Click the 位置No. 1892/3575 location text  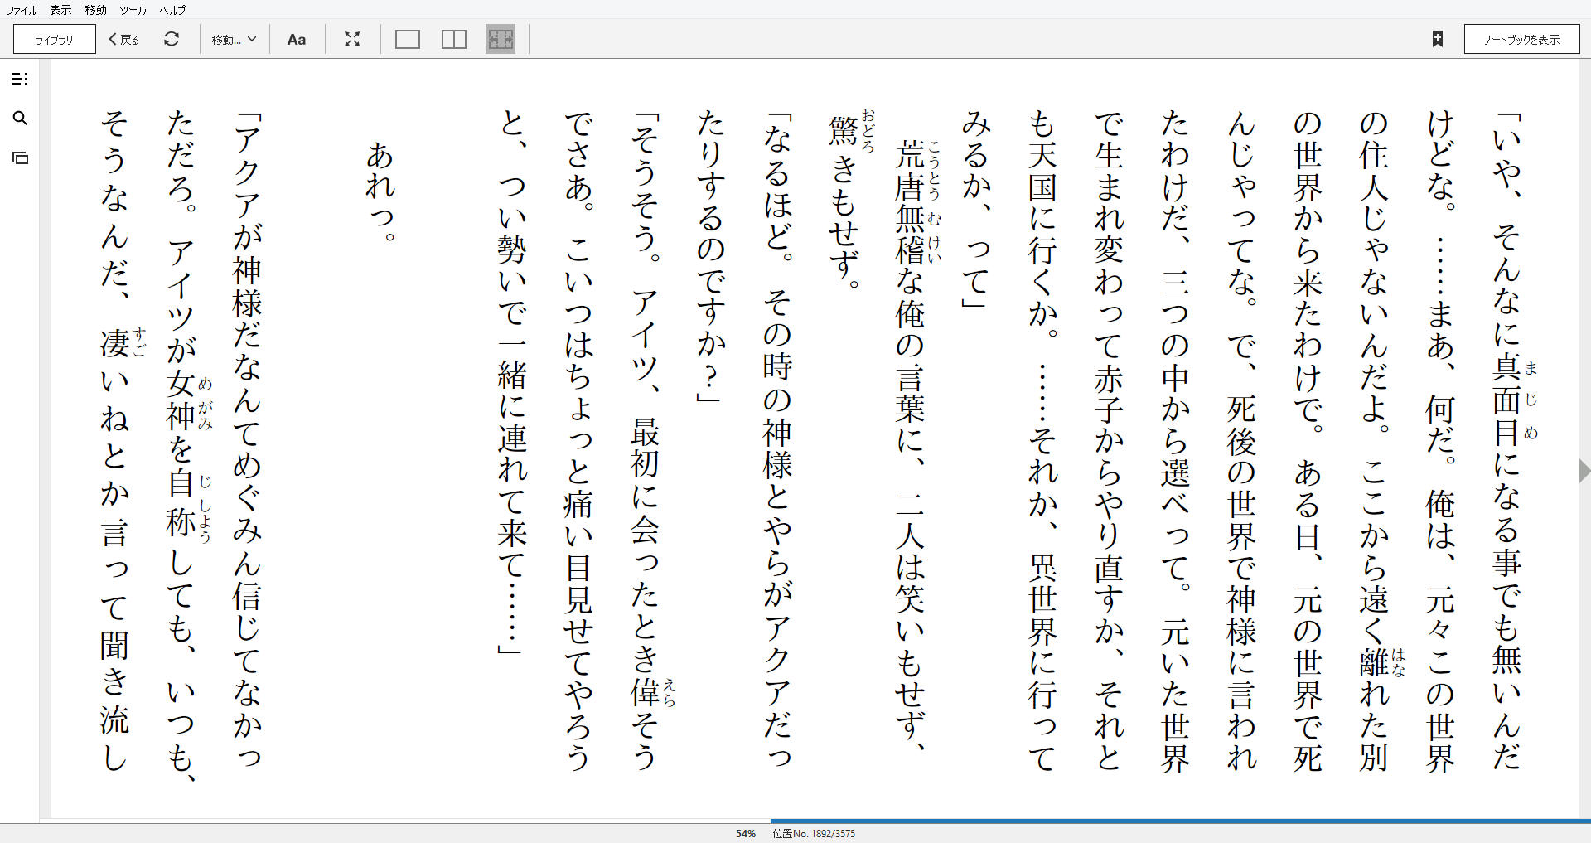pos(814,834)
